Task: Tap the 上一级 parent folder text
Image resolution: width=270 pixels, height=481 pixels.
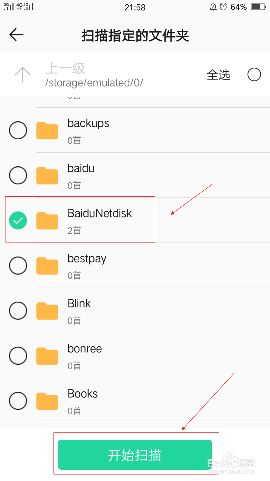Action: [x=66, y=68]
